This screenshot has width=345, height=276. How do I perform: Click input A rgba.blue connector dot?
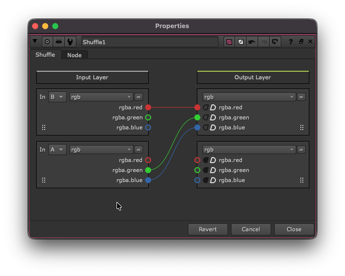[x=148, y=180]
